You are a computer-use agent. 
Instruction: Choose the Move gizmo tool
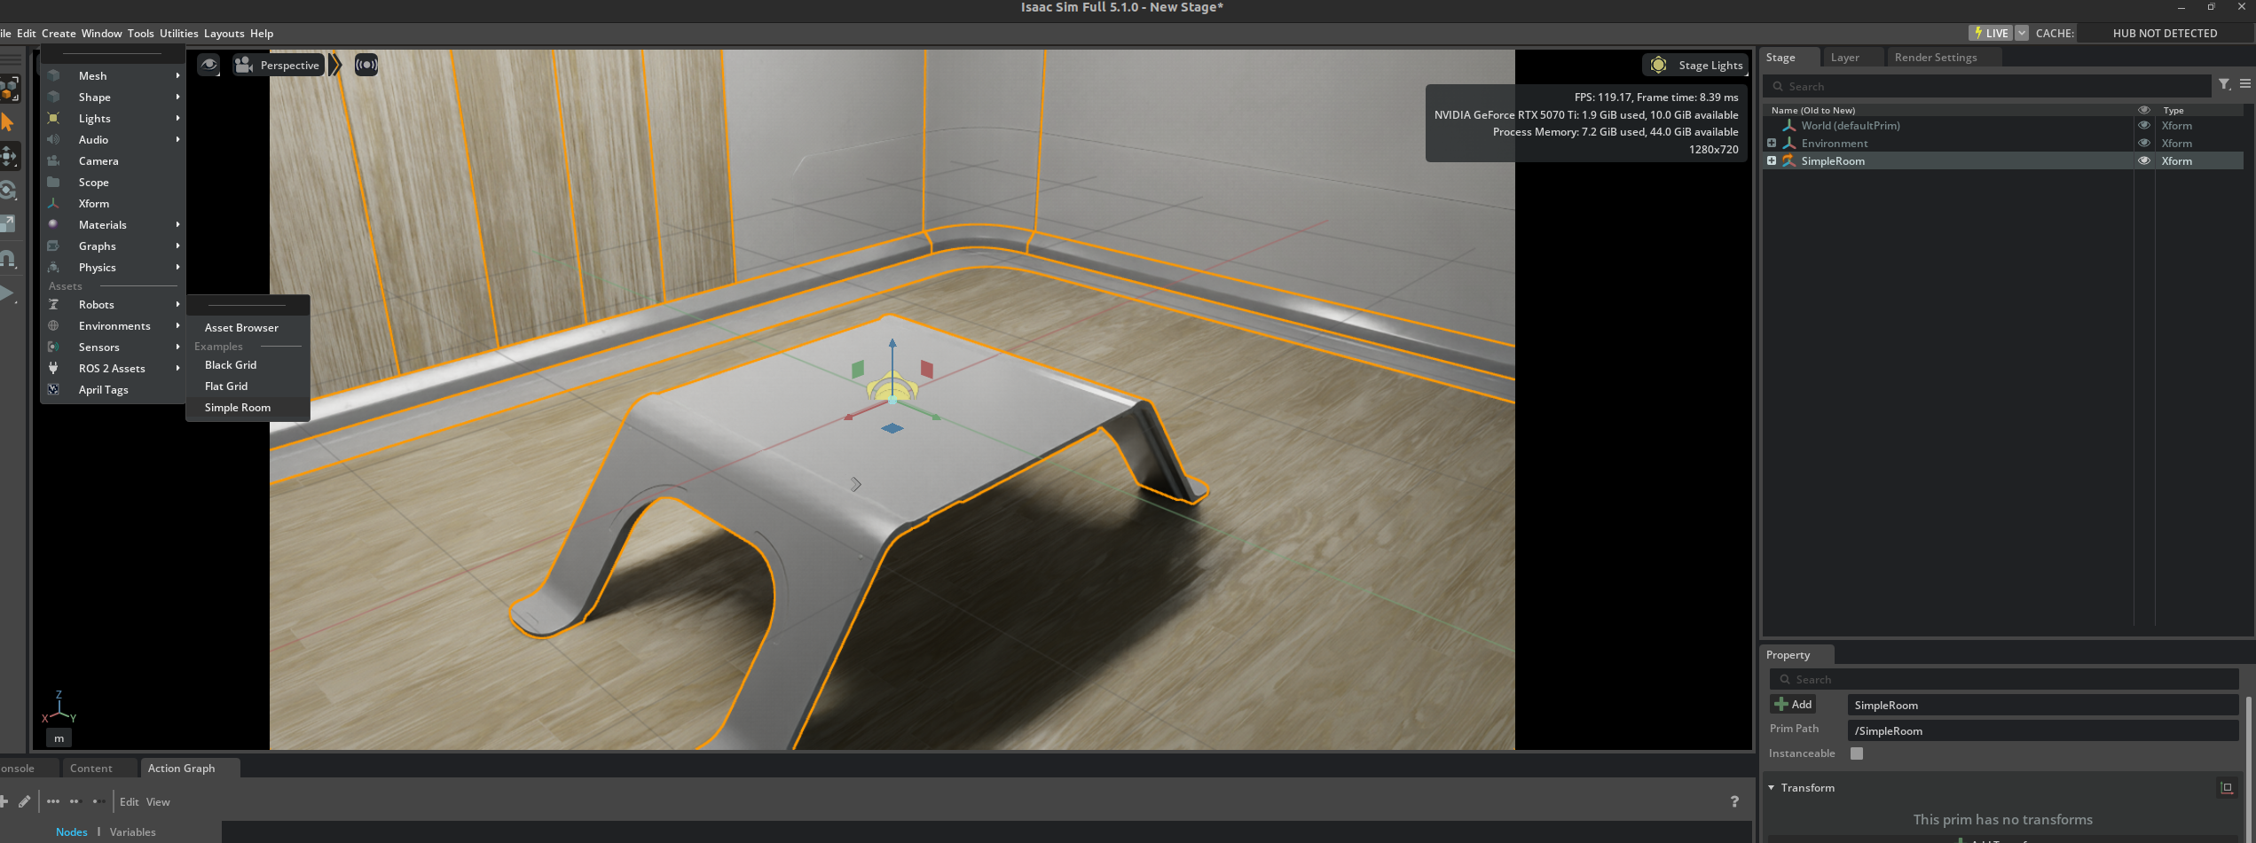click(8, 157)
